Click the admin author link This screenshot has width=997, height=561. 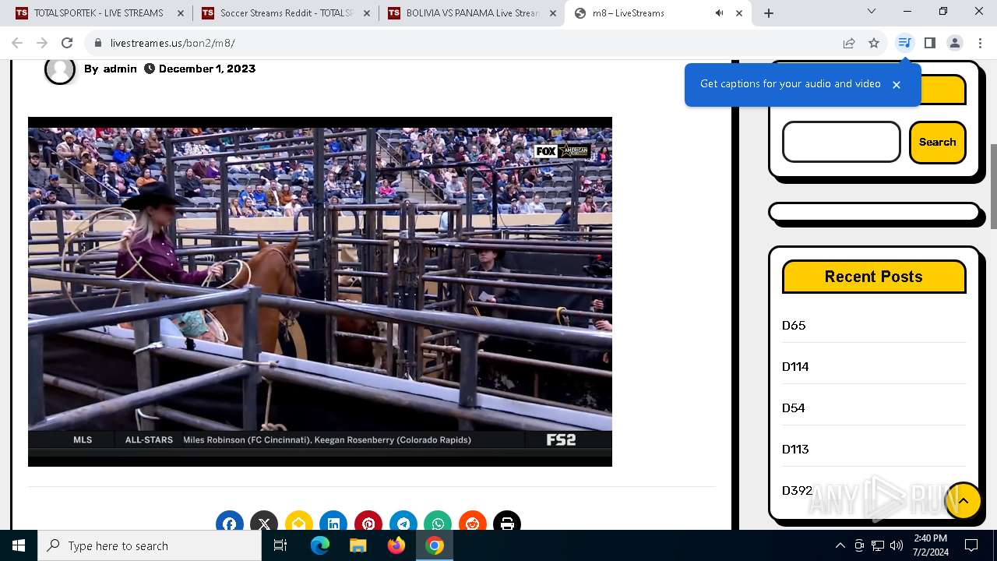(120, 69)
